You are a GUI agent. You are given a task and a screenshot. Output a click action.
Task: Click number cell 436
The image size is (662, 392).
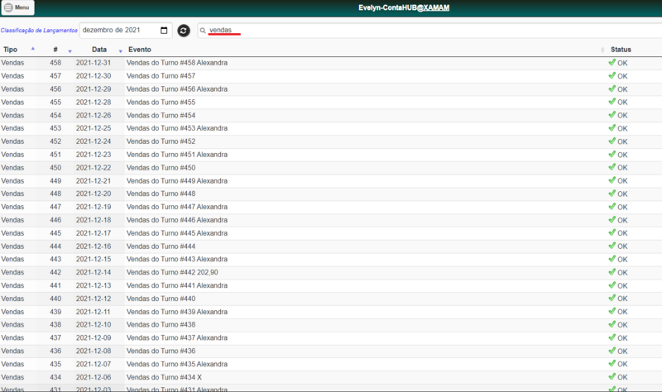55,351
